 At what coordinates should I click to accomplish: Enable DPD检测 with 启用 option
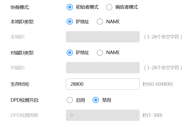(x=70, y=100)
